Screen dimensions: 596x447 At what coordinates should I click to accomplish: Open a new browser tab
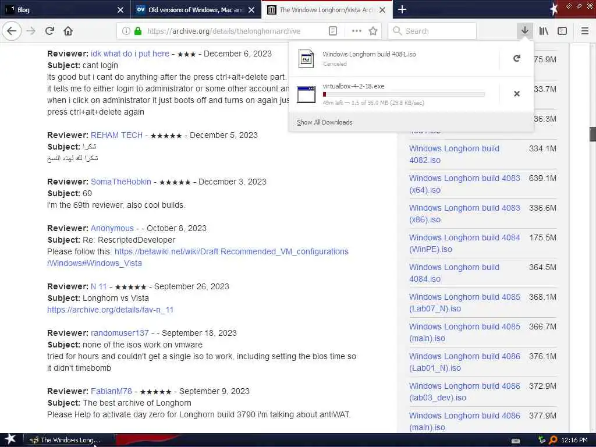coord(402,9)
